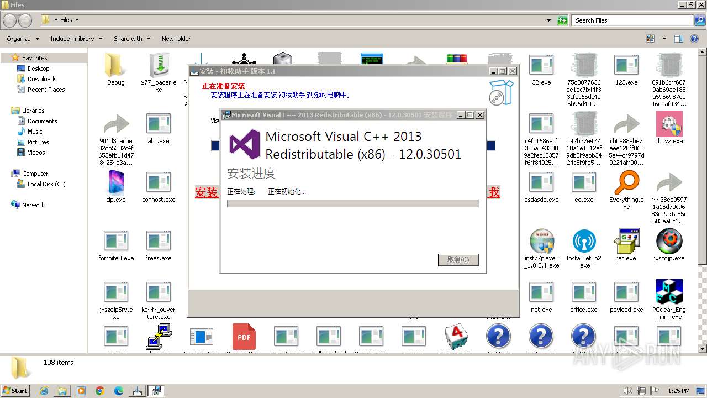Screen dimensions: 707x398
Task: Open the Include in library dropdown
Action: point(76,39)
